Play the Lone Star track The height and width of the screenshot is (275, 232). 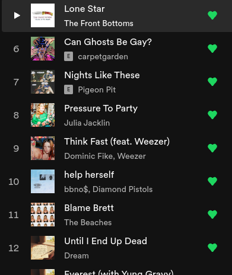click(x=17, y=15)
